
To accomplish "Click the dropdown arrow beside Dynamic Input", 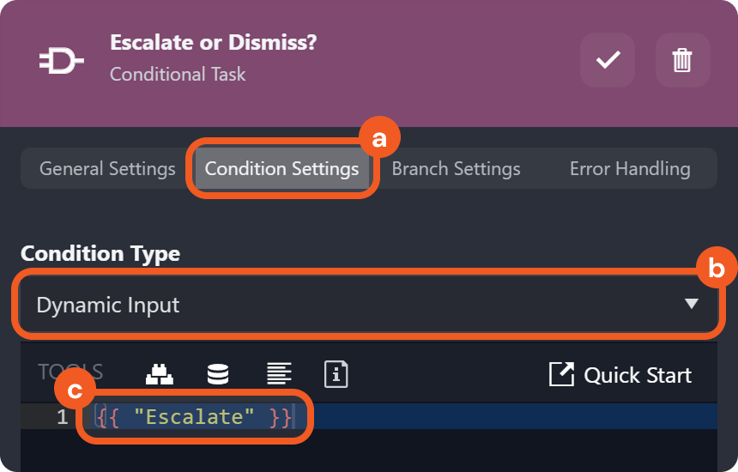I will pyautogui.click(x=692, y=304).
